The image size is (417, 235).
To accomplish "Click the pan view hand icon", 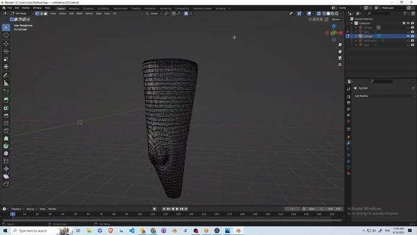I will [340, 52].
